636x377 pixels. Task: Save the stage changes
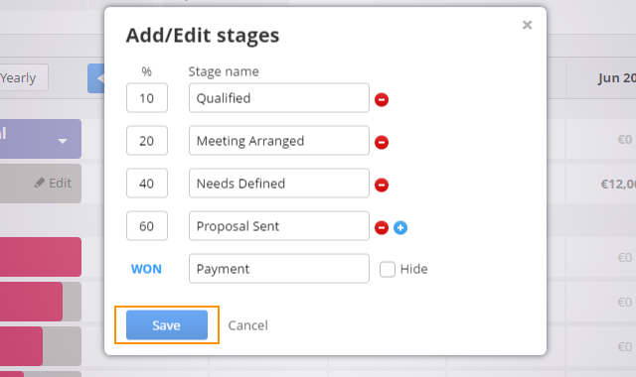pyautogui.click(x=167, y=324)
